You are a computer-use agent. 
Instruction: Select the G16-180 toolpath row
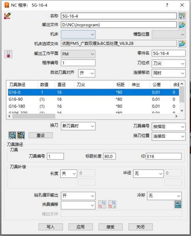93,106
